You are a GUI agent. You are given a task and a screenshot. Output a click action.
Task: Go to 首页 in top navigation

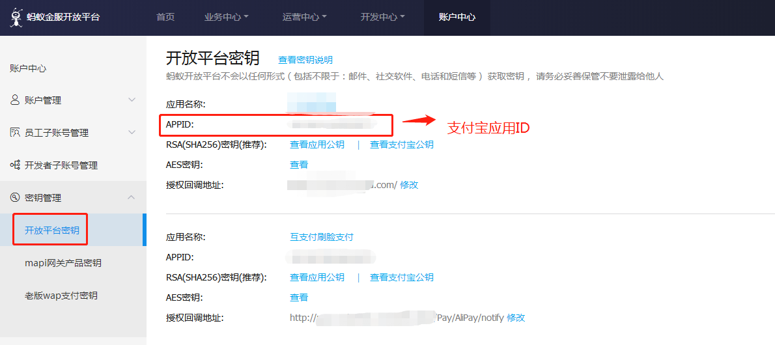tap(165, 17)
